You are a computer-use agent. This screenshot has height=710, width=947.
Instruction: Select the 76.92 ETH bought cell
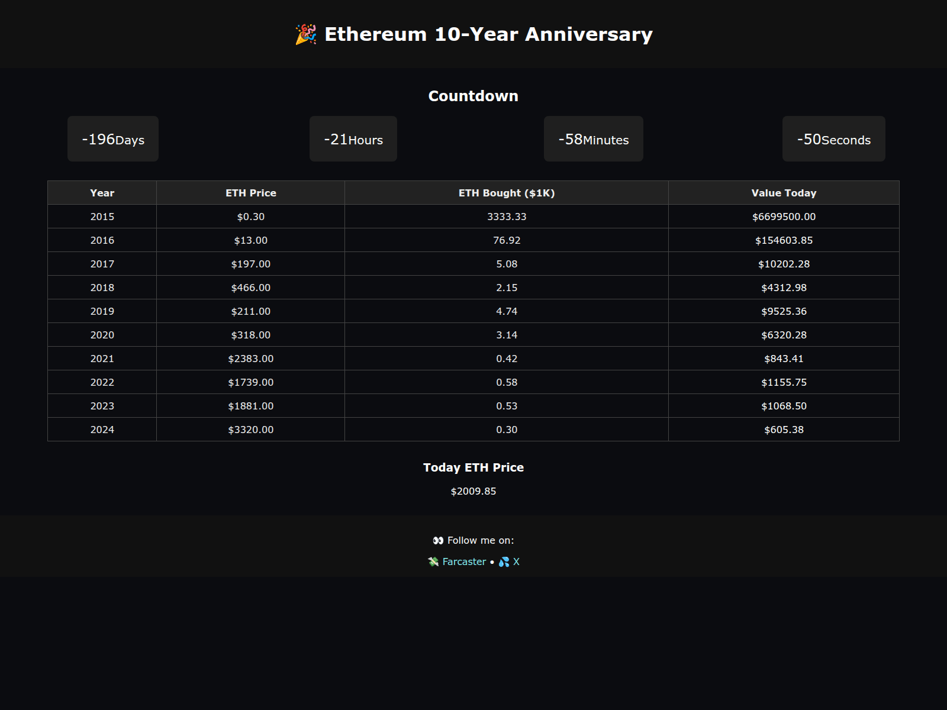507,240
